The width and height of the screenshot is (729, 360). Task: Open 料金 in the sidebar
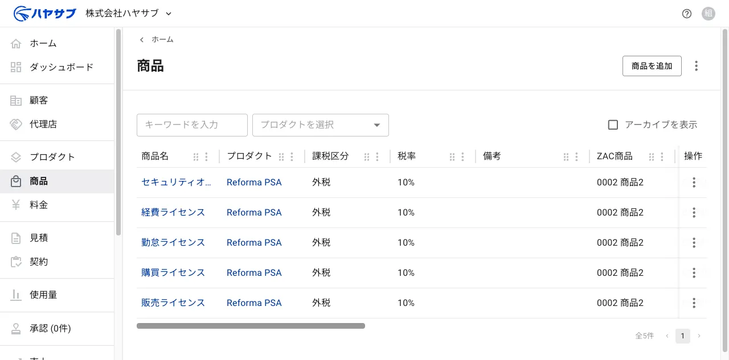(57, 205)
